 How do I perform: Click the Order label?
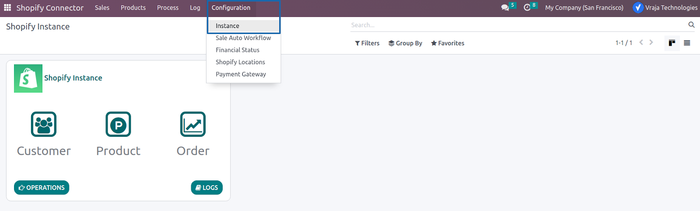(x=193, y=151)
